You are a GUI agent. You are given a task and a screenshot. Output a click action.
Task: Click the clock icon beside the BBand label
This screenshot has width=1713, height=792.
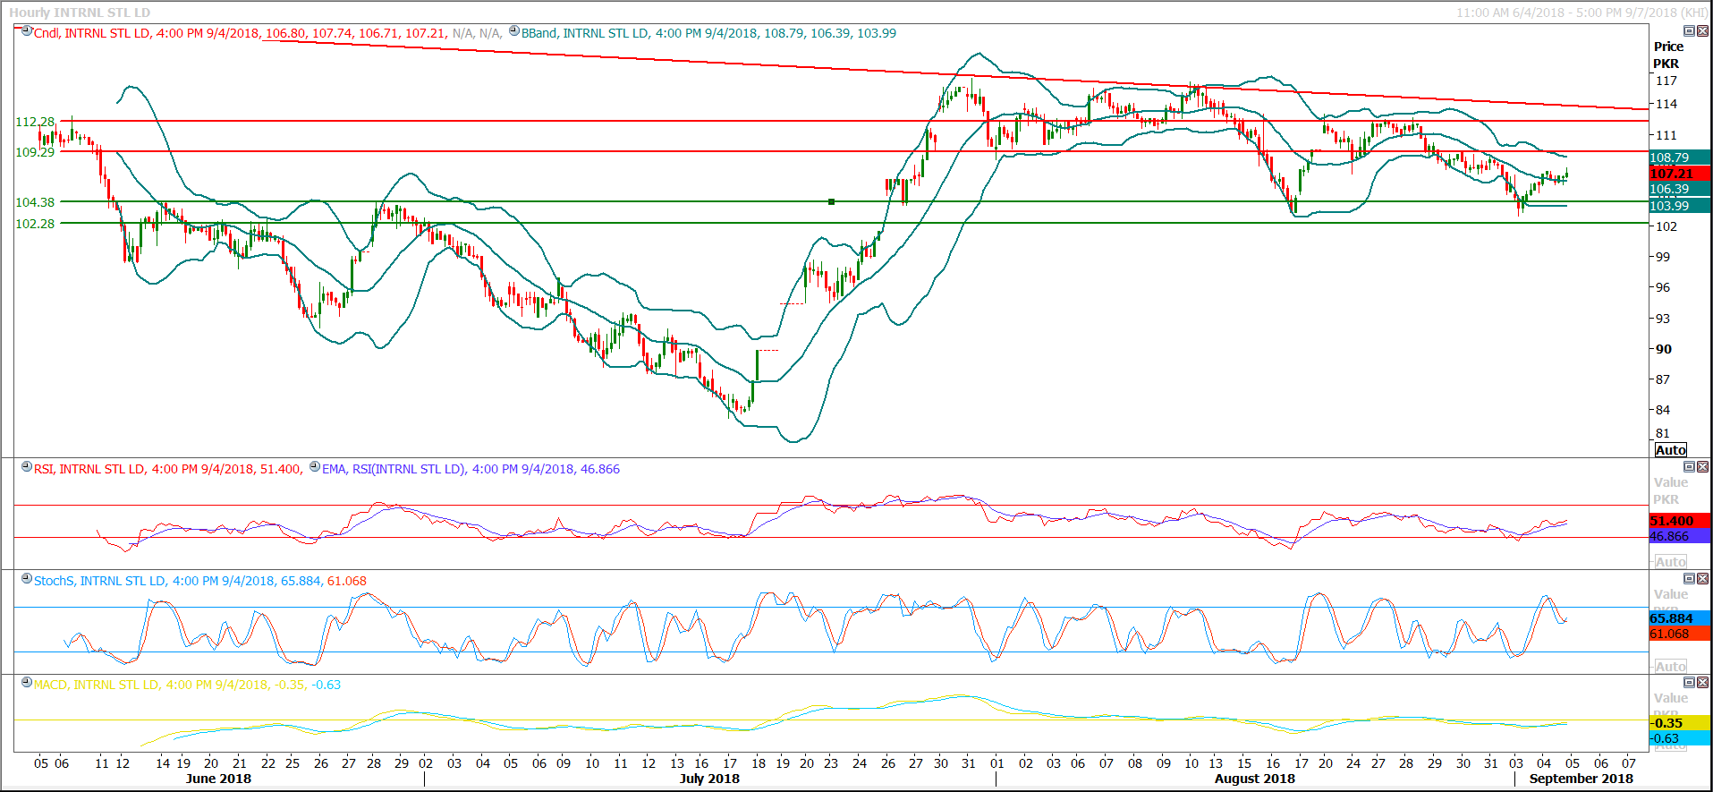[514, 31]
